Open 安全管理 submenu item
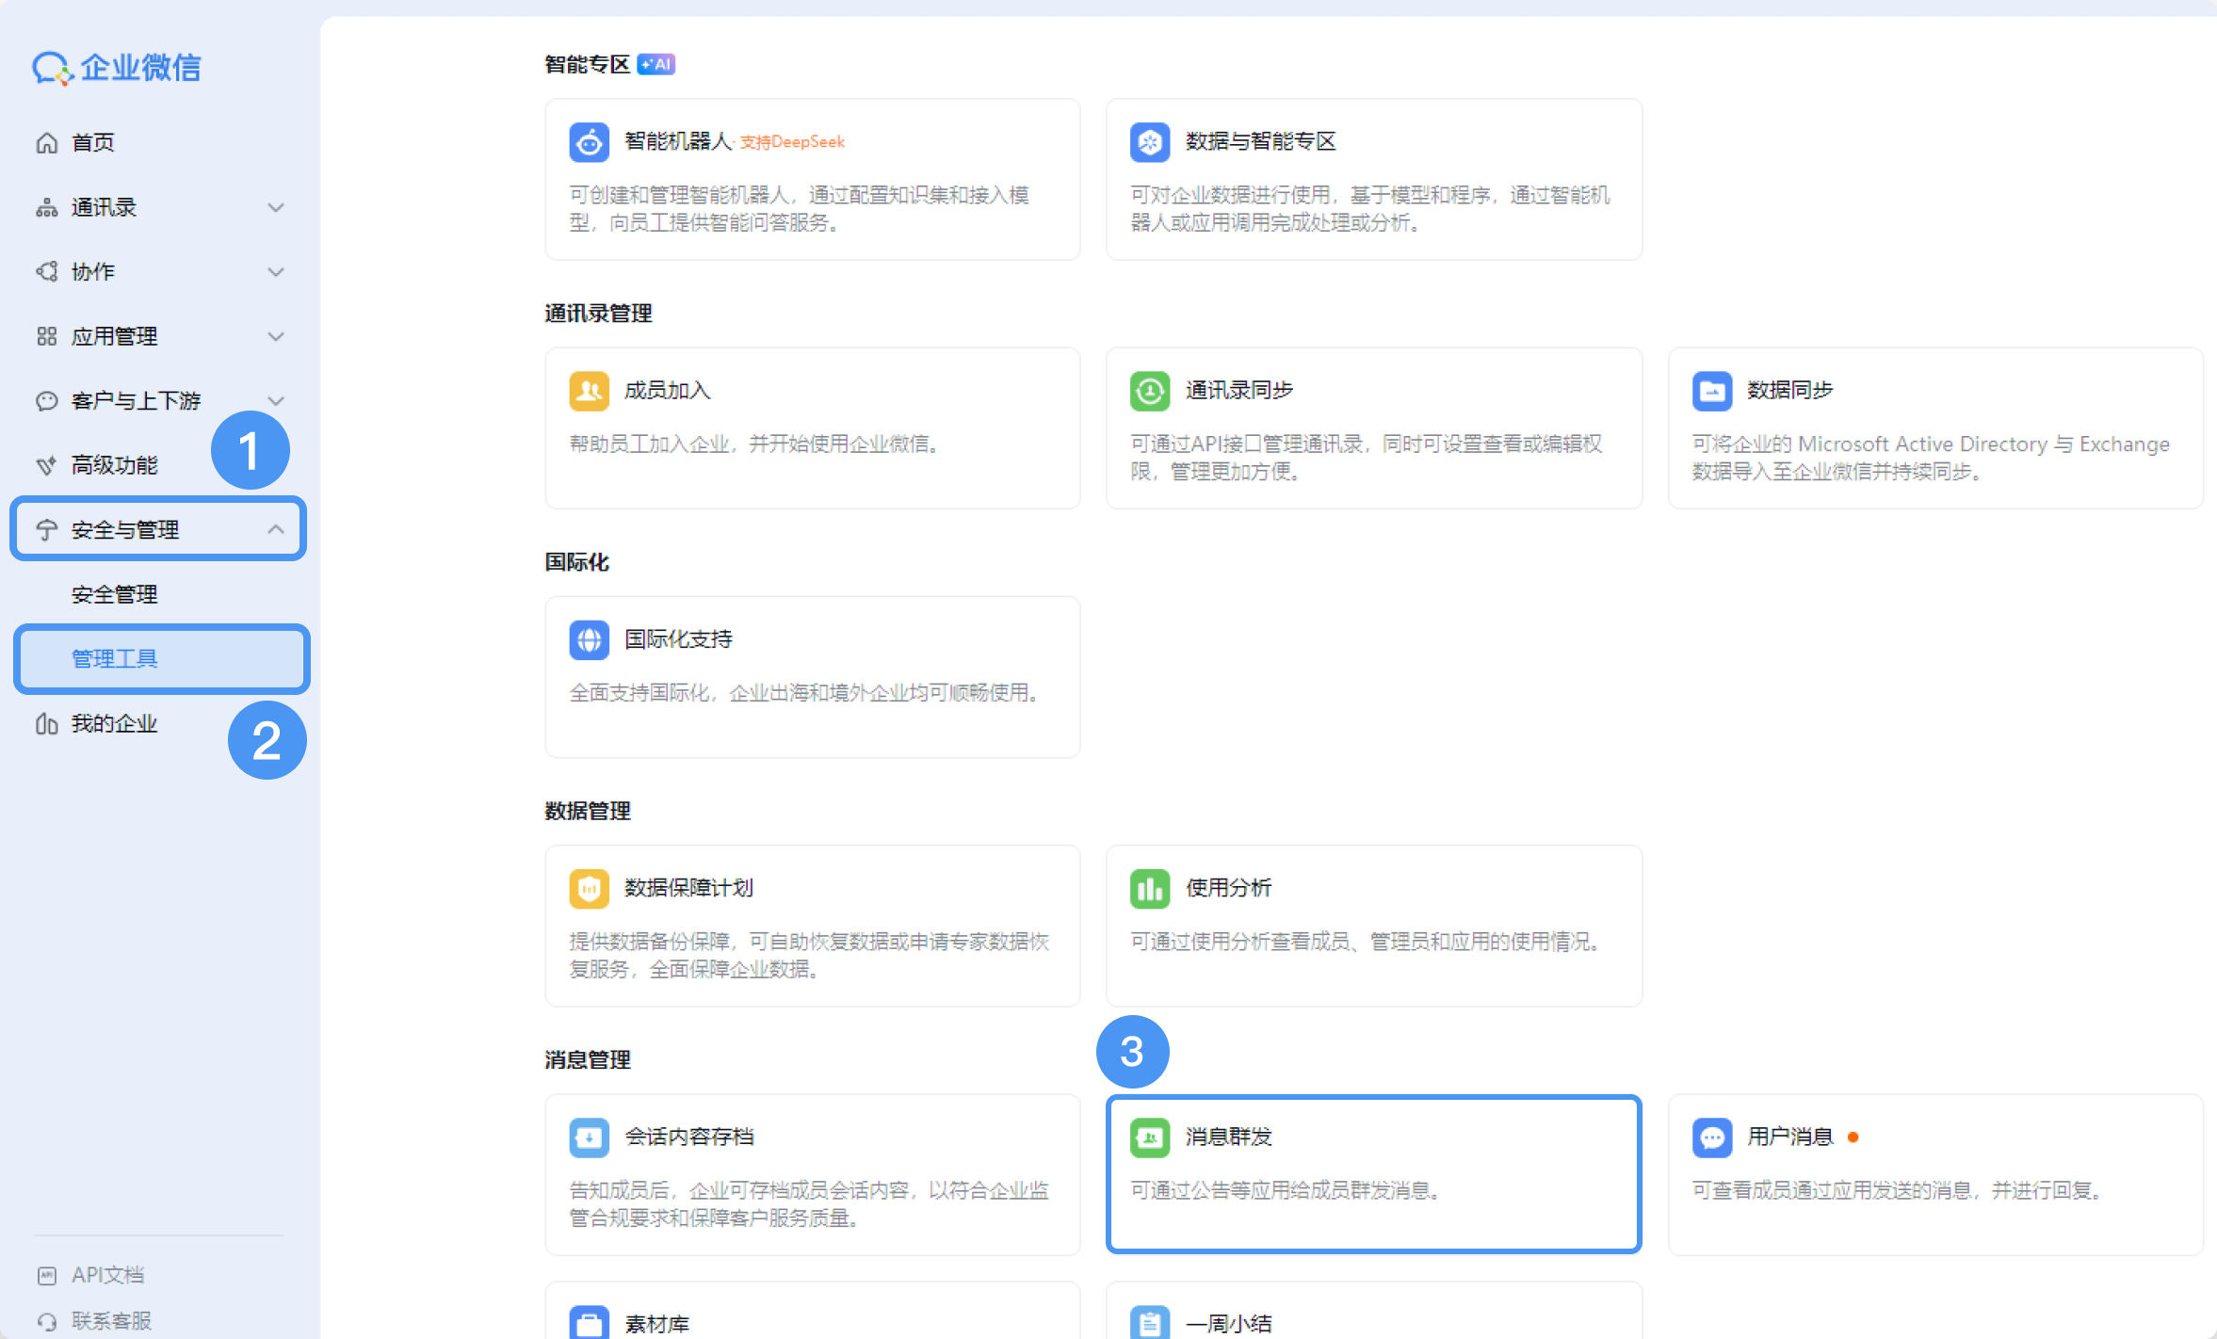This screenshot has height=1339, width=2217. 115,594
